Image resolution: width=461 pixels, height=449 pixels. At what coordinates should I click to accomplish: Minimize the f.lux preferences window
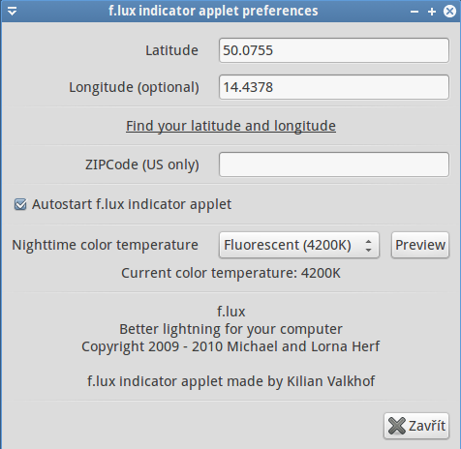coord(415,12)
